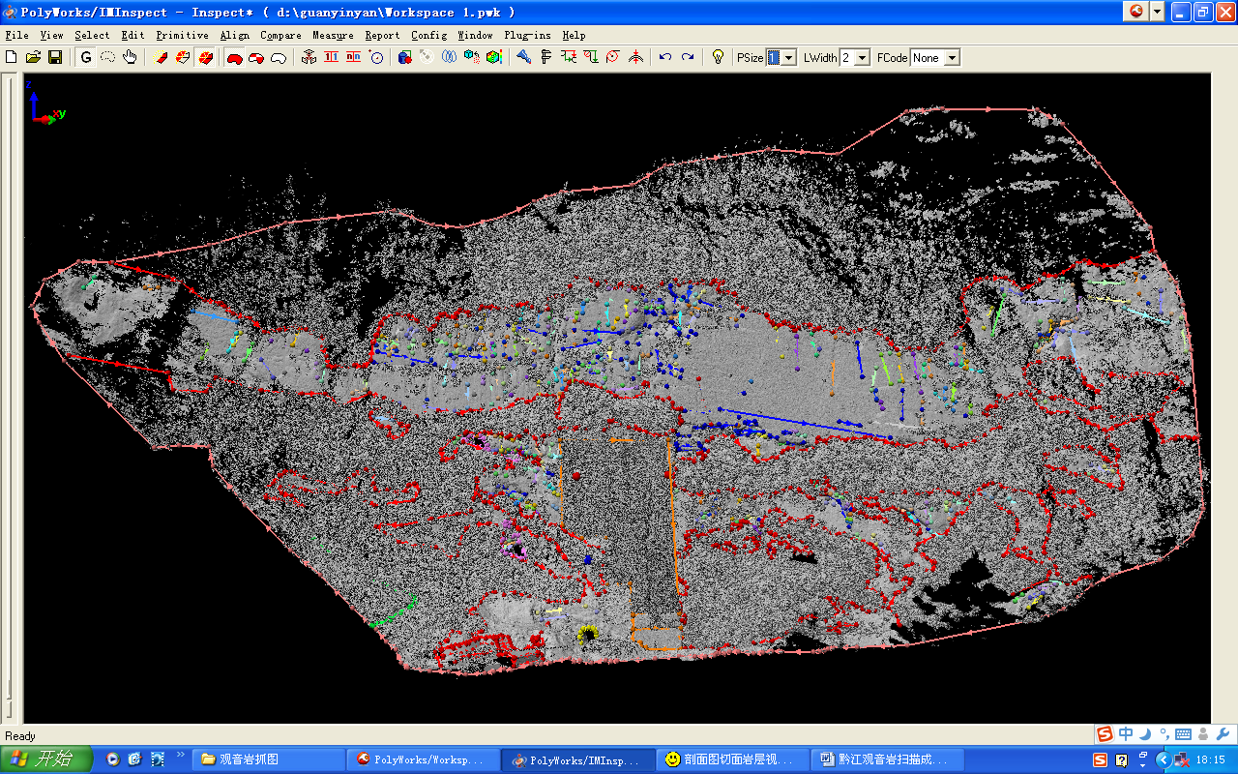Image resolution: width=1238 pixels, height=774 pixels.
Task: Open the Plug-ins menu
Action: [527, 35]
